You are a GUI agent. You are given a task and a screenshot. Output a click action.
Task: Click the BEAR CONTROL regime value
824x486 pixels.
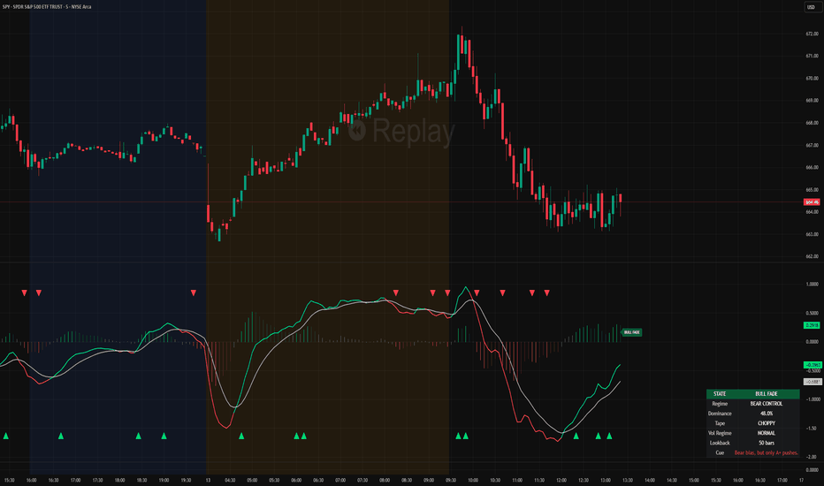coord(767,404)
